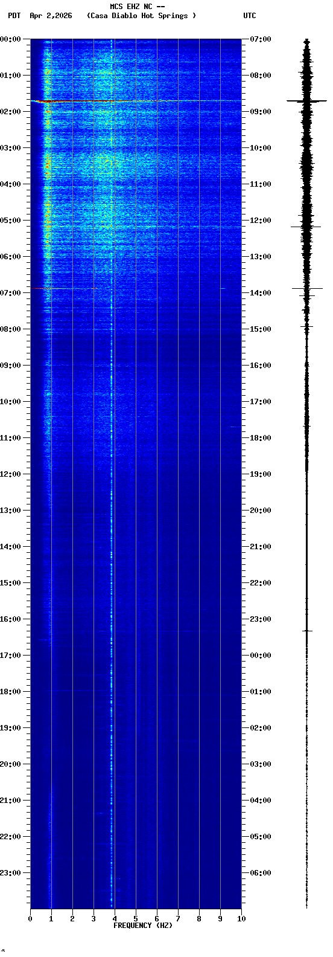Click the '20:00' PDT time label
Viewport: 333px width, 957px height.
(10, 764)
